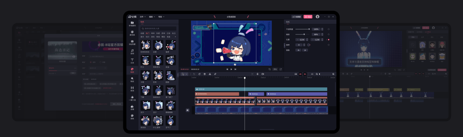
Task: Open the cursor tool dropdown arrow
Action: tap(187, 74)
